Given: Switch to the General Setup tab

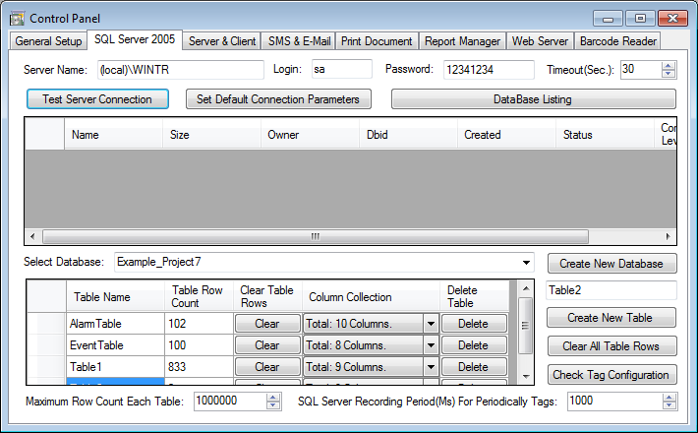Looking at the screenshot, I should coord(48,41).
